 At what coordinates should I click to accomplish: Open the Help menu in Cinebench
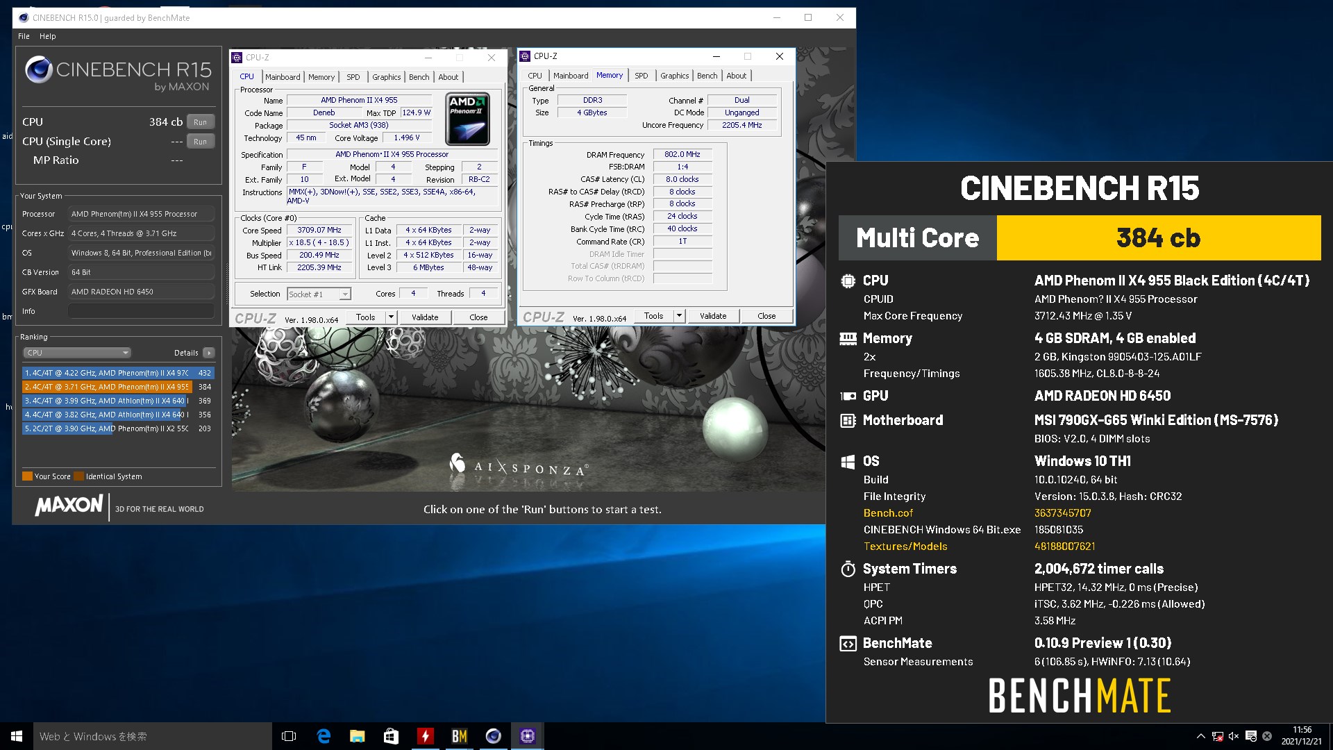(48, 36)
